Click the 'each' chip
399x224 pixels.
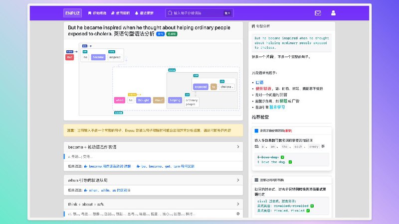tap(298, 146)
